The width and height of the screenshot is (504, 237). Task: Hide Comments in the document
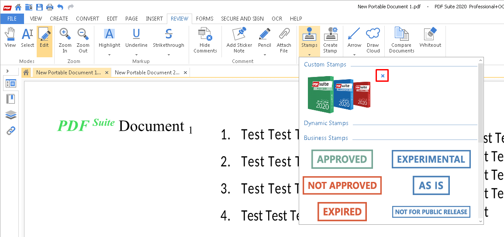(x=205, y=41)
